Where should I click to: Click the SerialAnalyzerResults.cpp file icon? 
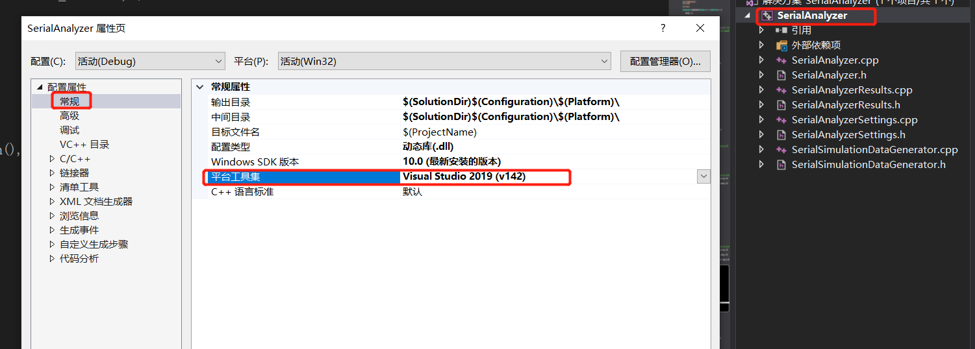pos(781,90)
